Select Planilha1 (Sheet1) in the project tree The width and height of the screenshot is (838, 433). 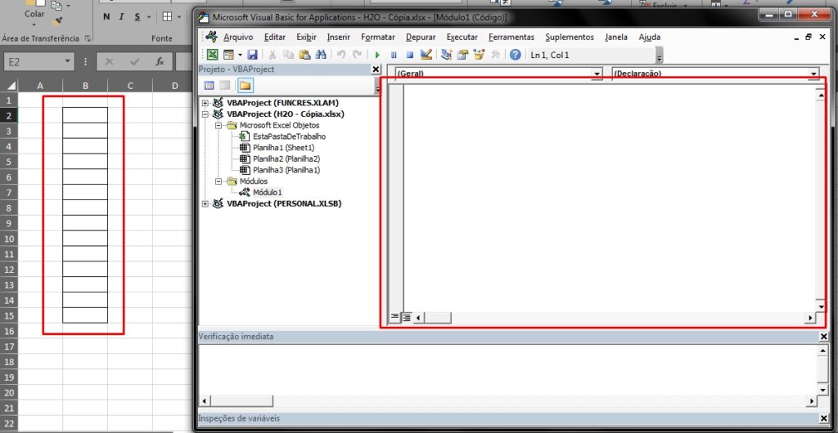point(283,148)
